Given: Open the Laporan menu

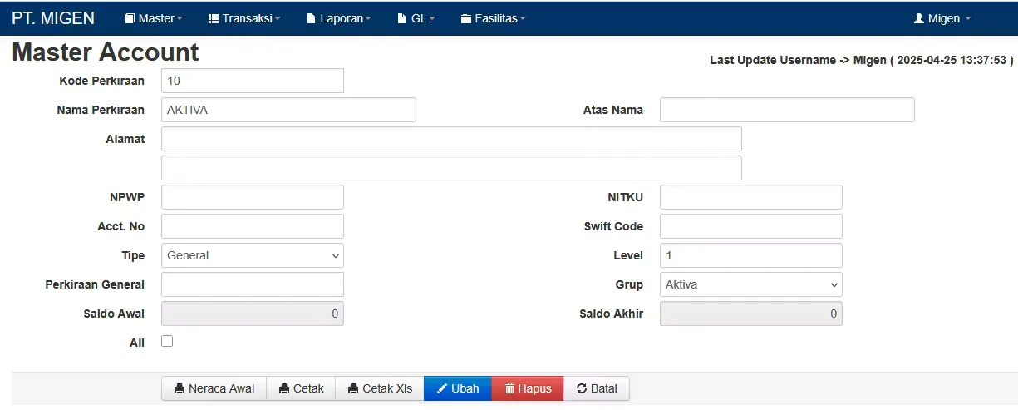Looking at the screenshot, I should point(339,18).
